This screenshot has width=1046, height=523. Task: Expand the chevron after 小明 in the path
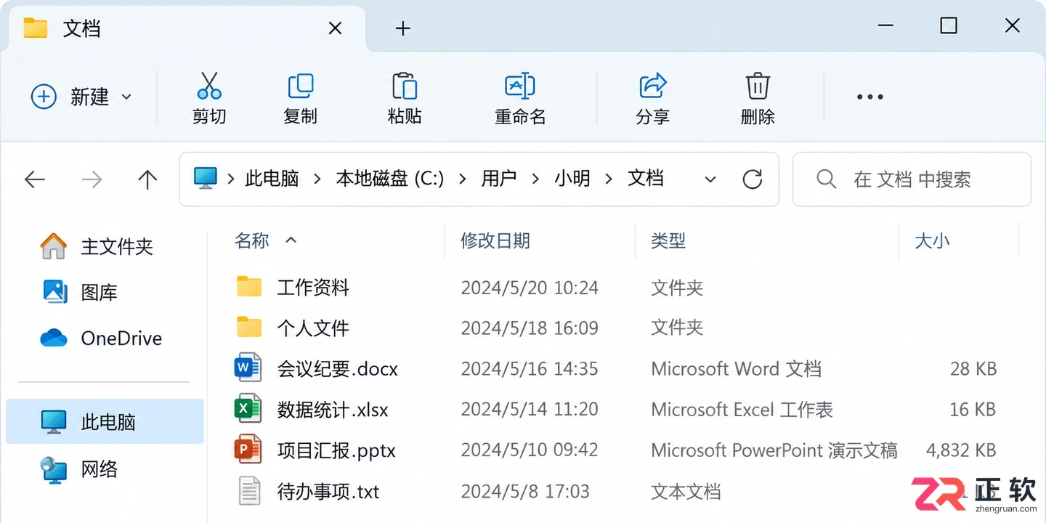(609, 179)
